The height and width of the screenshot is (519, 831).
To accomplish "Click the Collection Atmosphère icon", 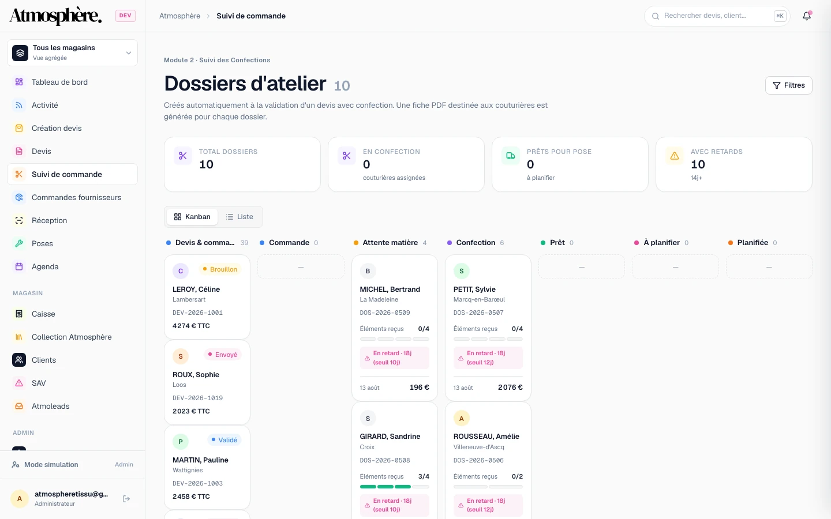I will (19, 337).
